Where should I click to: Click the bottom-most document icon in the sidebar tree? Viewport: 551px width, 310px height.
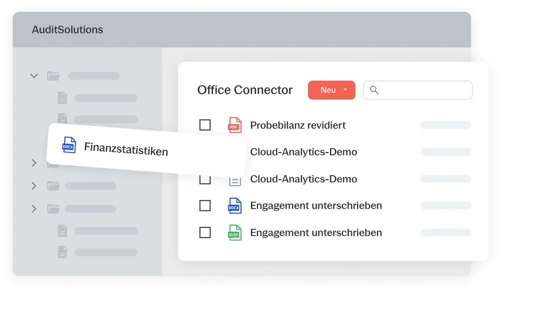63,252
